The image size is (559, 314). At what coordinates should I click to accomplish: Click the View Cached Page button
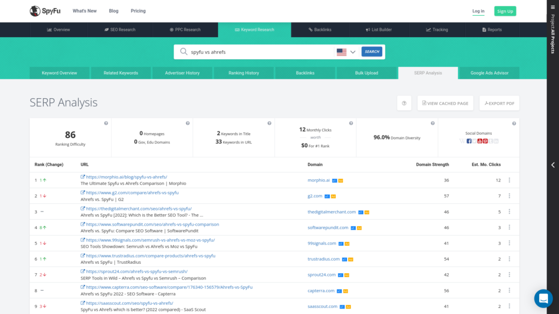(x=445, y=103)
